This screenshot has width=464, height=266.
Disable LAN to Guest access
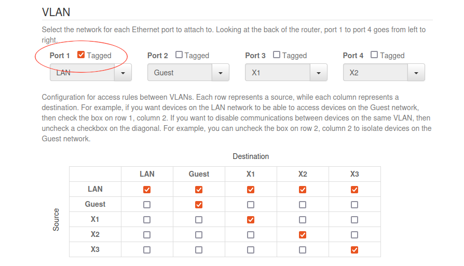coord(199,190)
